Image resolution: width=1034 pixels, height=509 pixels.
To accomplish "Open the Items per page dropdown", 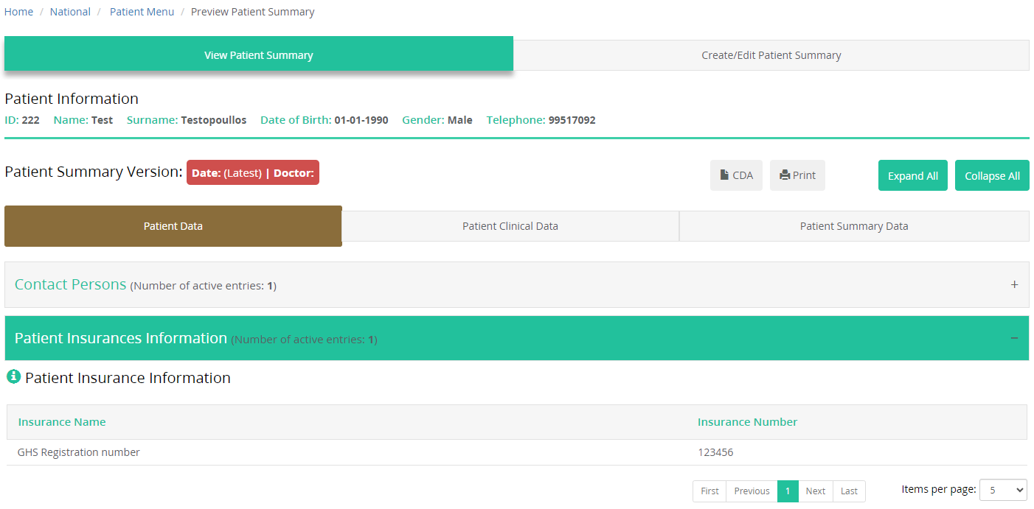I will pyautogui.click(x=1002, y=490).
